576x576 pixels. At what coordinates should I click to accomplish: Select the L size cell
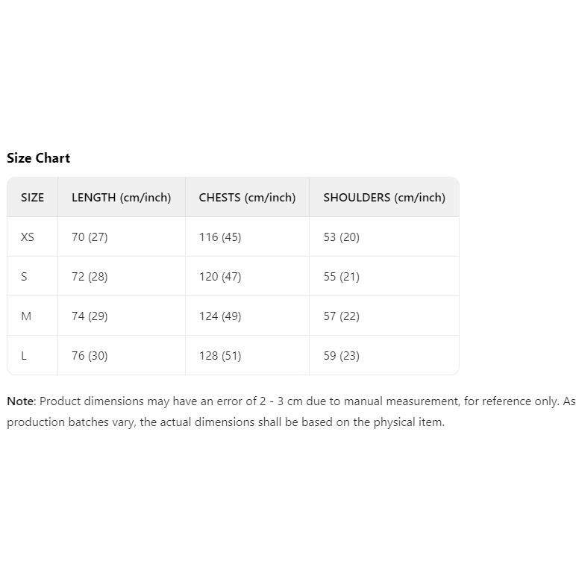(x=24, y=356)
